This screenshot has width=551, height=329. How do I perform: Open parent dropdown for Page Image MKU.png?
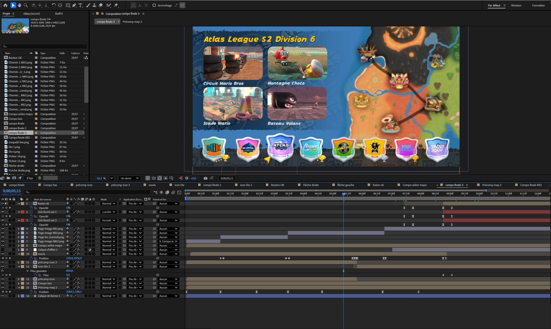pyautogui.click(x=168, y=241)
